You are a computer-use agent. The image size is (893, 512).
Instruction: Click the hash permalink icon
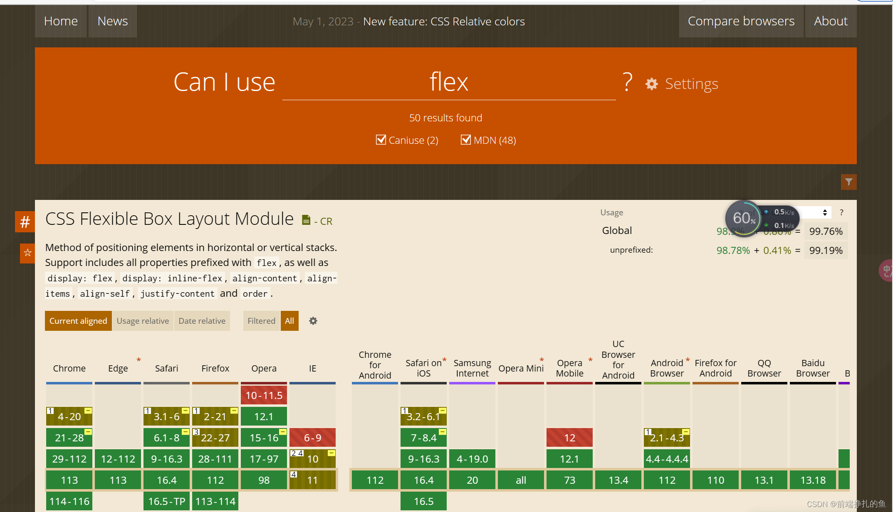[25, 222]
